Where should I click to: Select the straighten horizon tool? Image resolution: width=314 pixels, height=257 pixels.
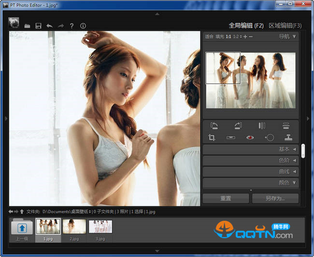[x=231, y=138]
